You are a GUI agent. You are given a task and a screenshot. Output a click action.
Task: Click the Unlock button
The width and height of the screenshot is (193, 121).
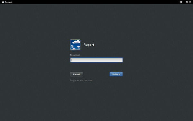[x=116, y=74]
